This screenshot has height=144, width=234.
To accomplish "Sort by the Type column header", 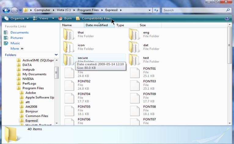I will 126,25.
